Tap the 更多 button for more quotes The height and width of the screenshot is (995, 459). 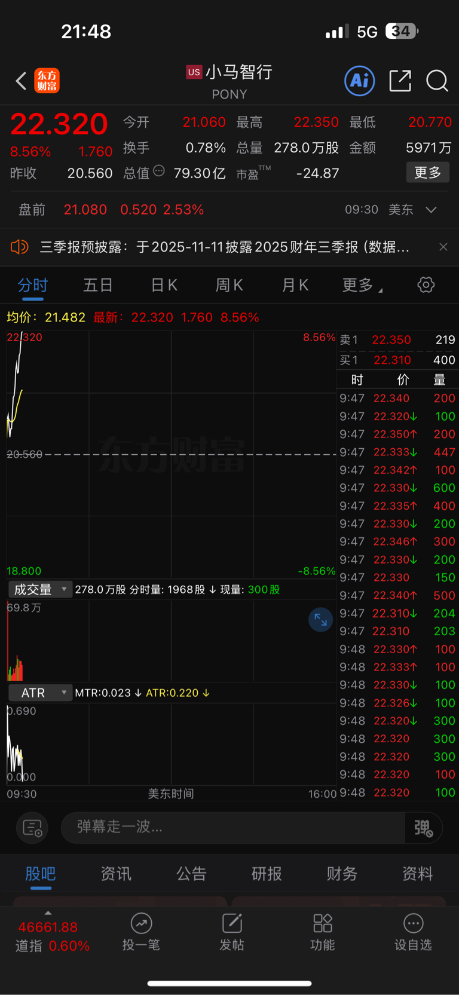[428, 173]
